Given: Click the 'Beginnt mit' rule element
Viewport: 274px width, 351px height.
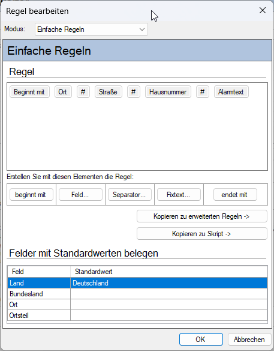Looking at the screenshot, I should (29, 92).
